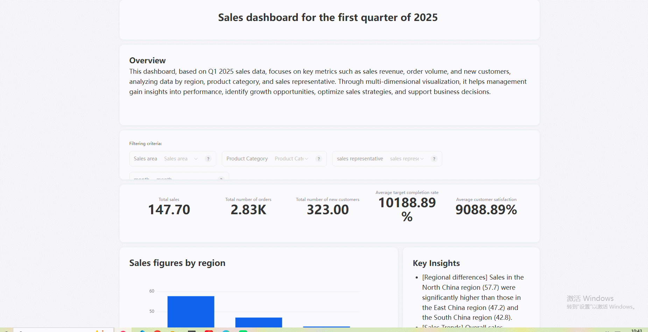Expand the Sales area dropdown chevron

(196, 159)
